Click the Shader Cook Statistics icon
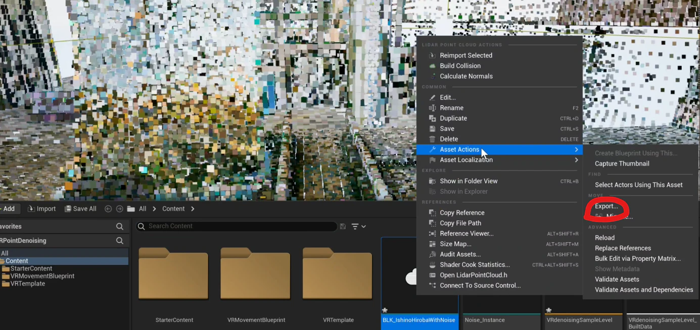 point(432,265)
